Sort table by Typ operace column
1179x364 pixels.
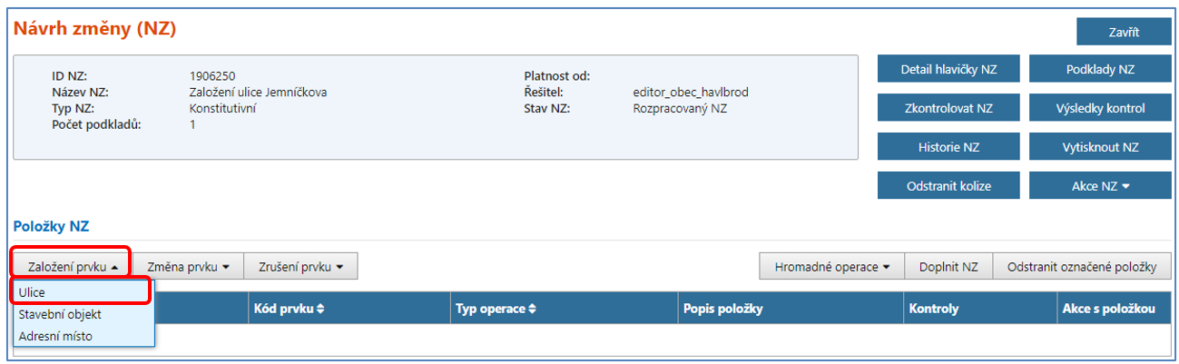(x=494, y=309)
